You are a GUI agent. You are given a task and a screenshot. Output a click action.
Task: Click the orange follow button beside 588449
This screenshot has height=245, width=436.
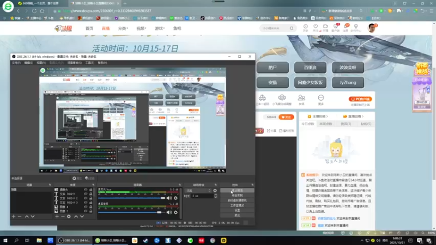point(286,117)
